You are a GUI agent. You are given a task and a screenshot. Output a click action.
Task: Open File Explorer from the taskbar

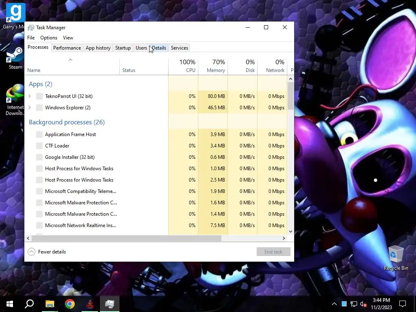tap(50, 304)
